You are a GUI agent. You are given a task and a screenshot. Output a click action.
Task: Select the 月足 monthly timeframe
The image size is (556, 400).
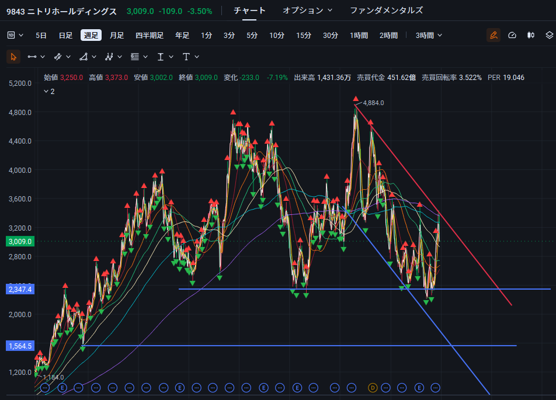[x=117, y=36]
